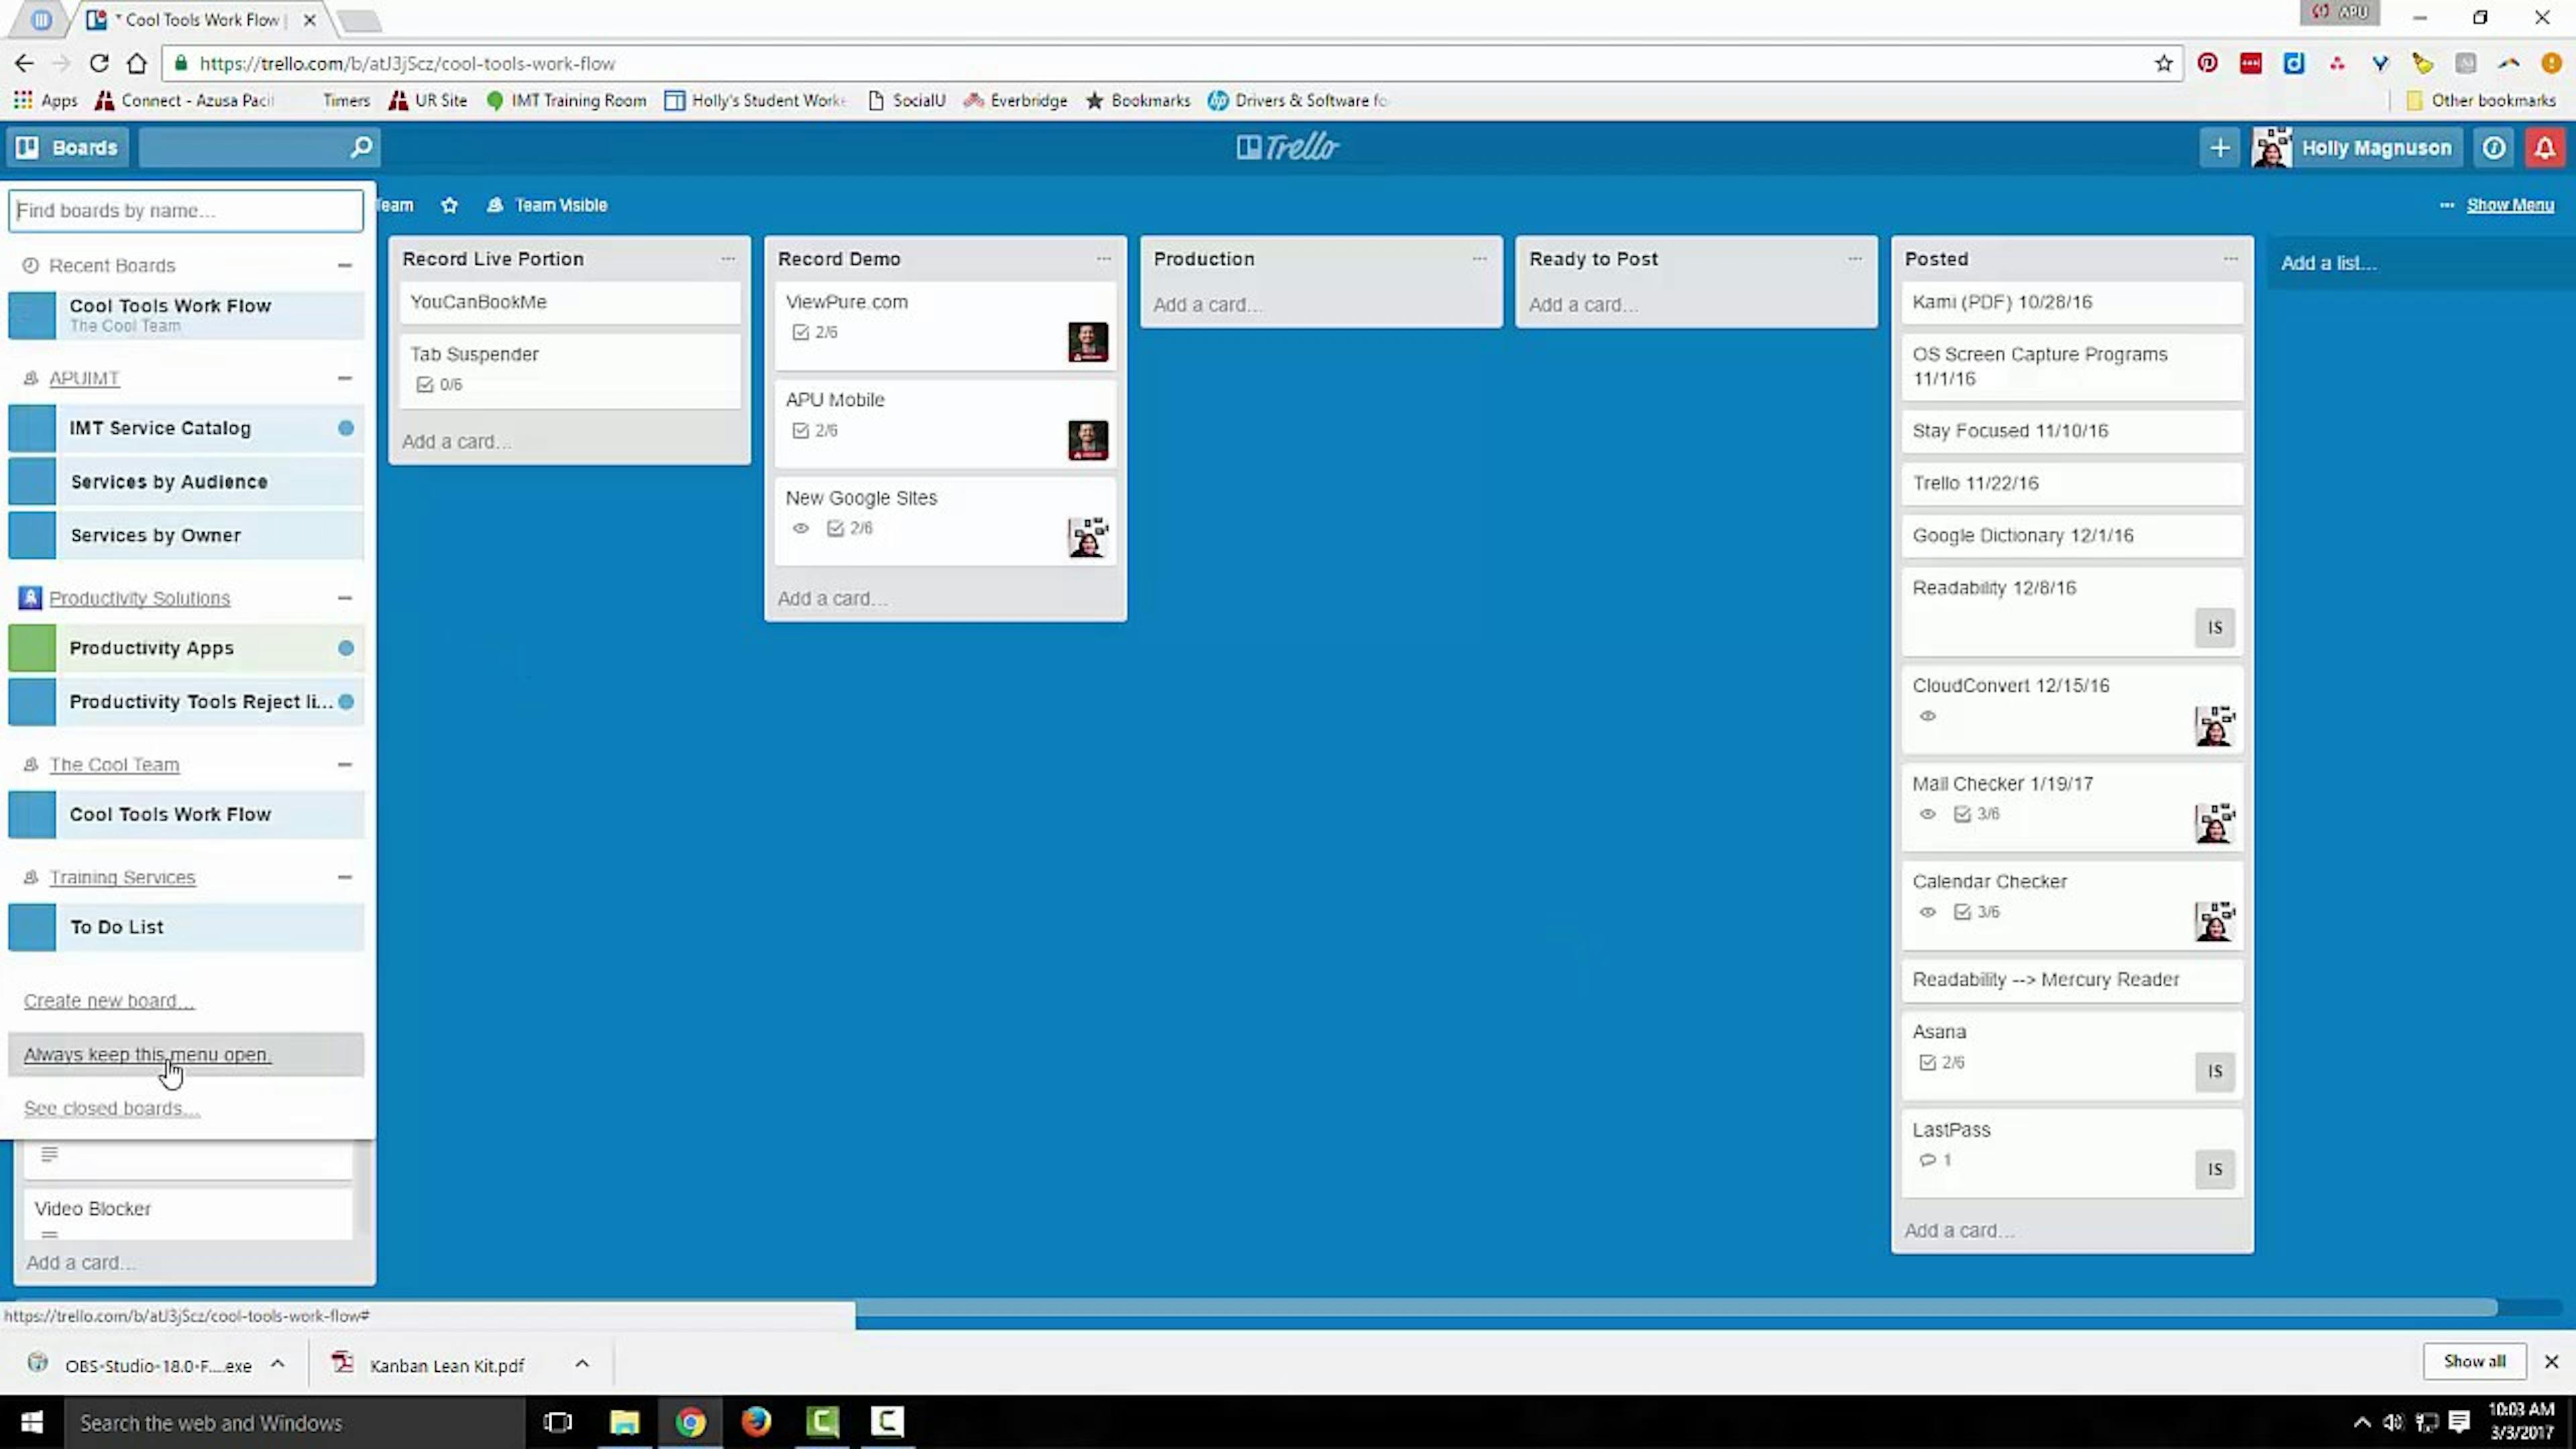This screenshot has width=2576, height=1449.
Task: Click the browser reload button
Action: (99, 63)
